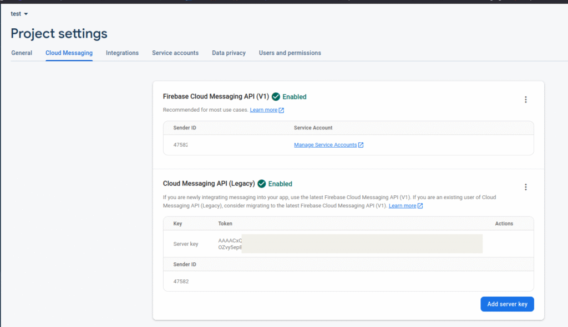
Task: Click the Actions column header
Action: click(504, 224)
